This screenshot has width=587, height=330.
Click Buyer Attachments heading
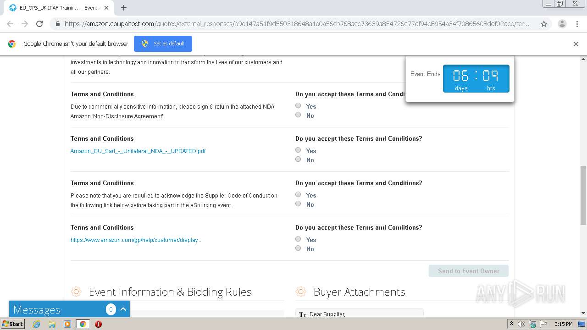[360, 292]
